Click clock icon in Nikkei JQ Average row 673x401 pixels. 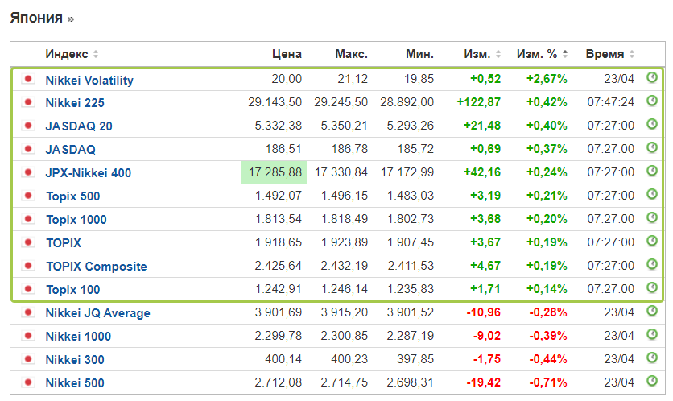click(651, 310)
